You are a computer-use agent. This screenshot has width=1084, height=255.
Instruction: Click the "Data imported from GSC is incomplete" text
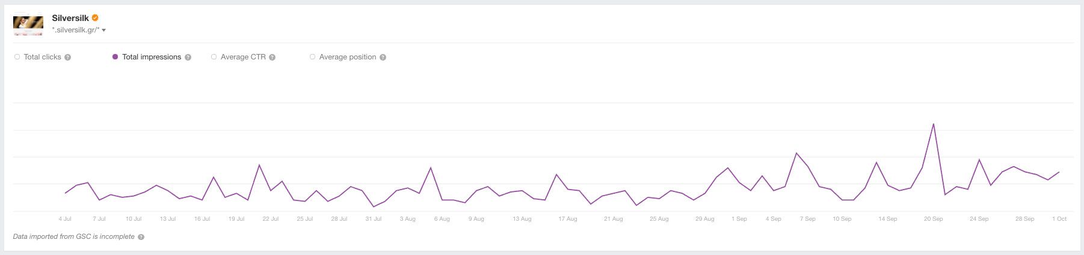[73, 236]
